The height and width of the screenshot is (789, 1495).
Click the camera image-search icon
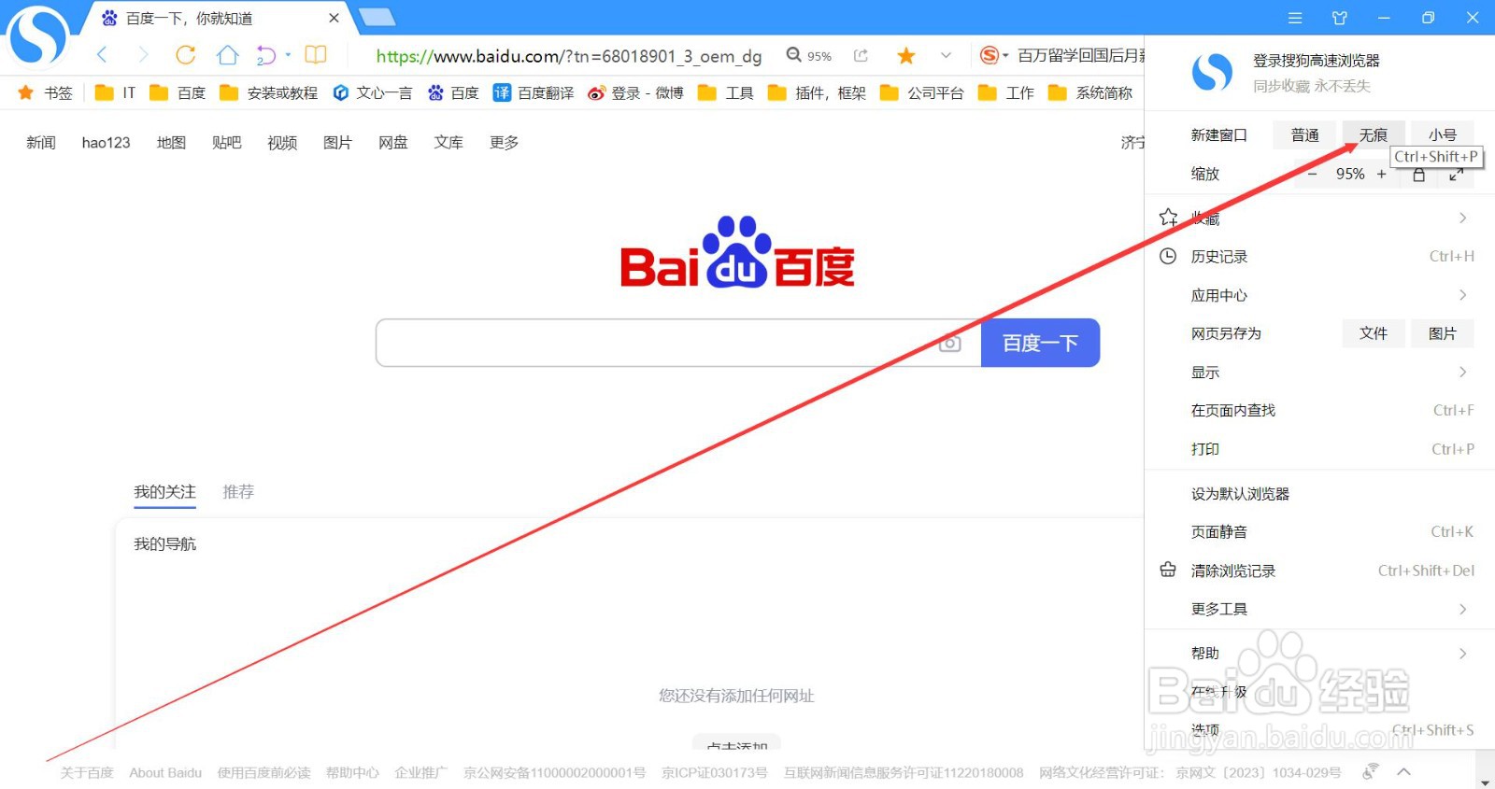pos(949,343)
